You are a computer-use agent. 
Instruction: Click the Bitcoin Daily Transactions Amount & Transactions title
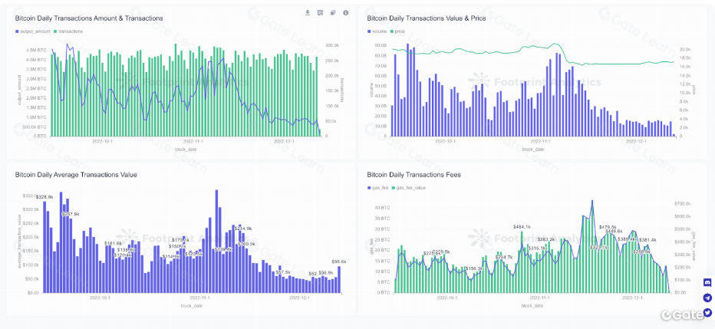pyautogui.click(x=88, y=17)
